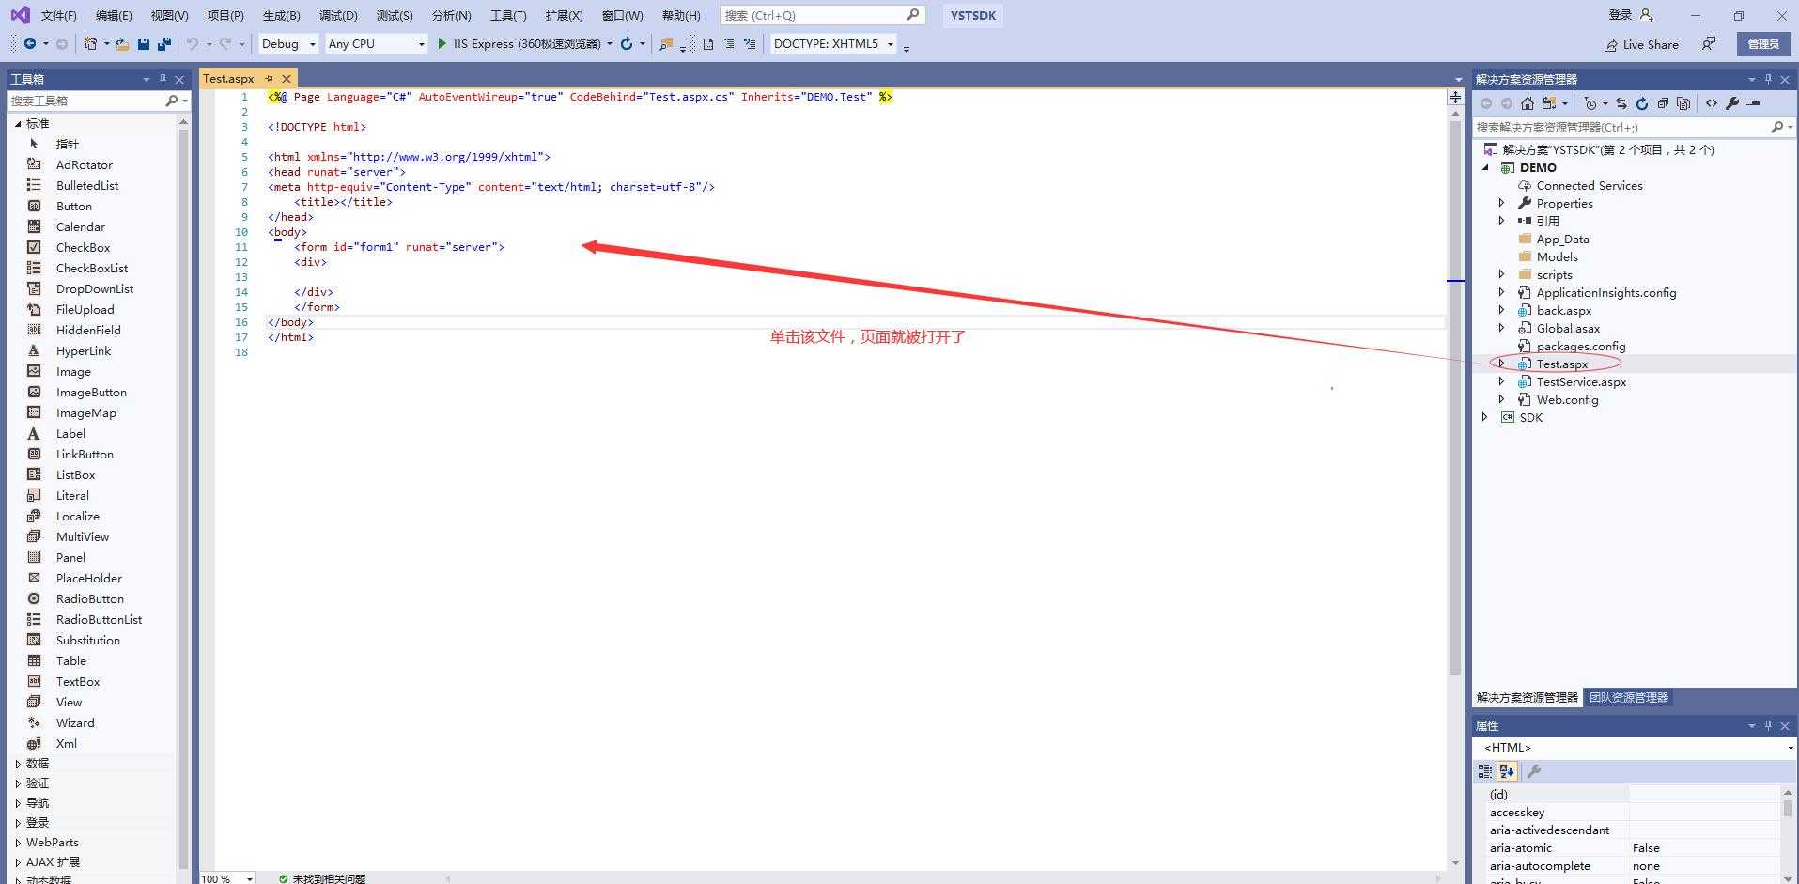Screen dimensions: 1799x884
Task: Click the New Project toolbar icon
Action: pyautogui.click(x=90, y=43)
